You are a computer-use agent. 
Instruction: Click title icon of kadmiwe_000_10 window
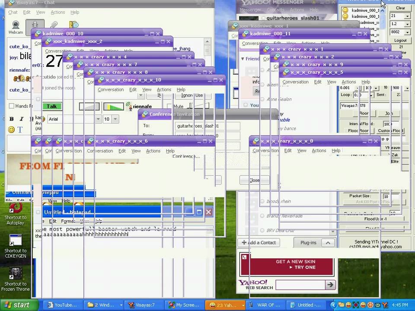pyautogui.click(x=38, y=34)
